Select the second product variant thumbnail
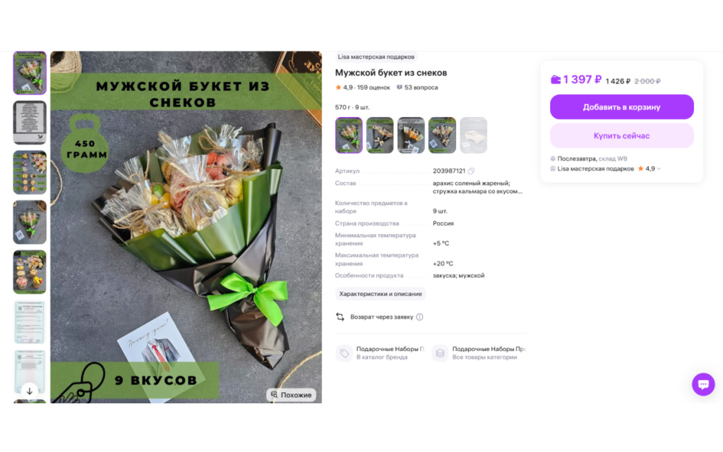The height and width of the screenshot is (452, 723). (x=379, y=135)
